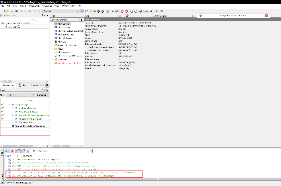Viewport: 281px width, 186px height.
Task: Click the Stop Processing toolbar icon
Action: tap(108, 11)
